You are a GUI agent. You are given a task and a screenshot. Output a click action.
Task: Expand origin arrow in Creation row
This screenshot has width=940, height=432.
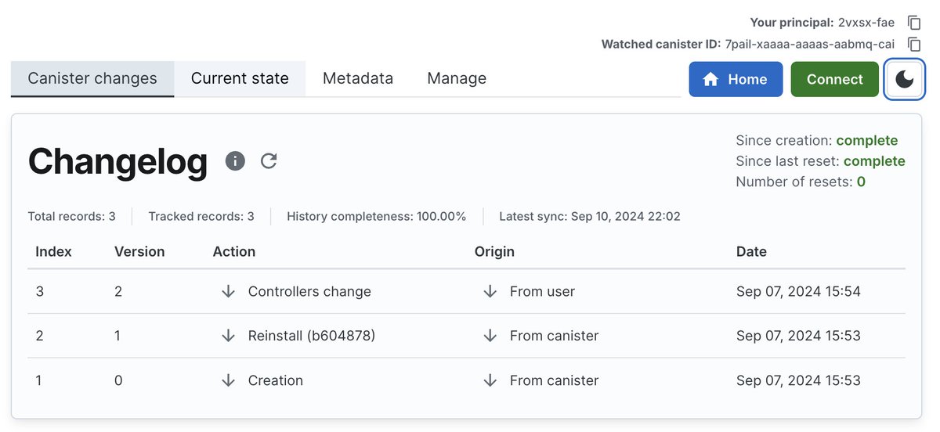coord(490,380)
